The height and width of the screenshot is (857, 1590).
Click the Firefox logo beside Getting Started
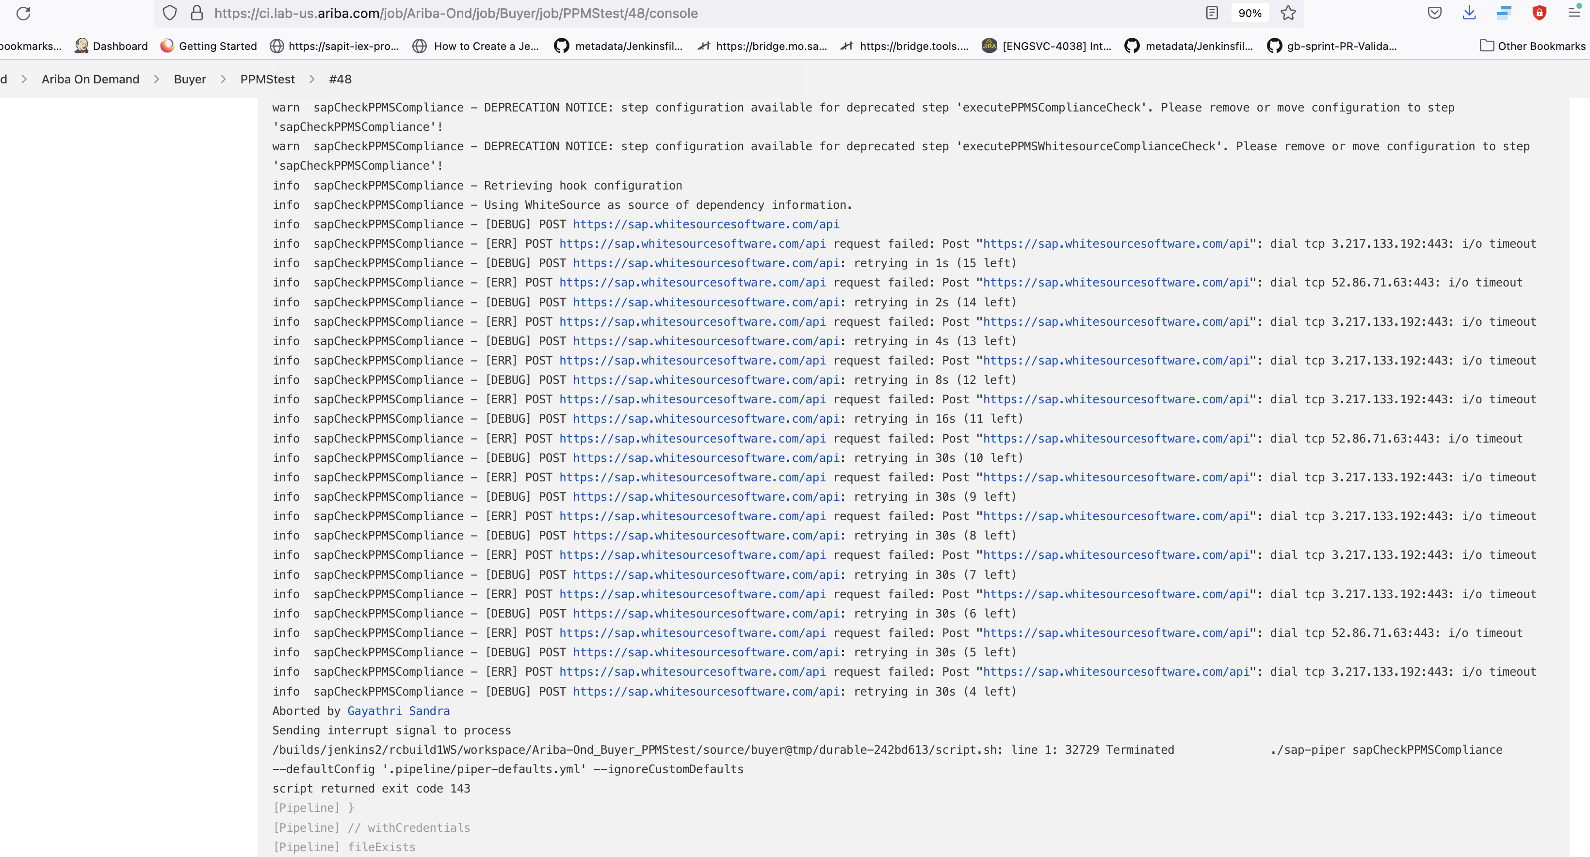[x=167, y=45]
